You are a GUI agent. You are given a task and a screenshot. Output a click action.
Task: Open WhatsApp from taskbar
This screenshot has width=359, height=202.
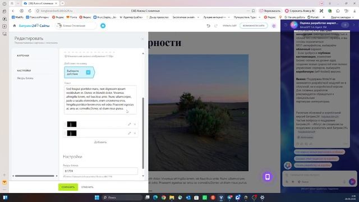(205, 198)
